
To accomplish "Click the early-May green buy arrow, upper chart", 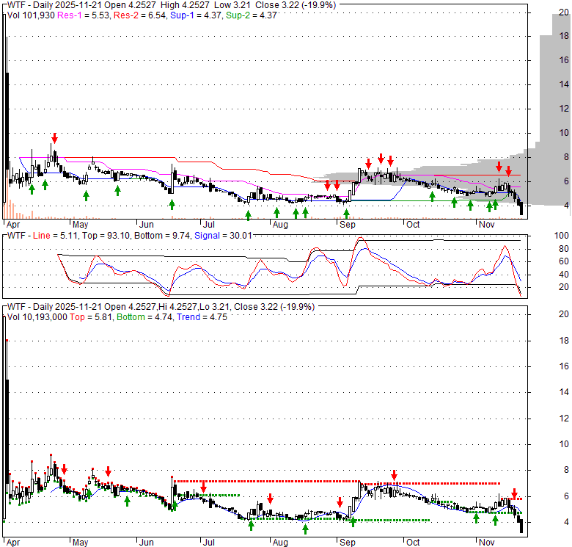I will 86,196.
